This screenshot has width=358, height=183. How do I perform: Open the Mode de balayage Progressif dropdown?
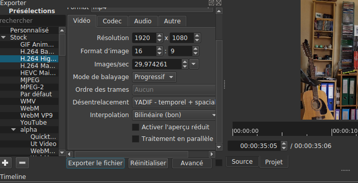tap(154, 77)
